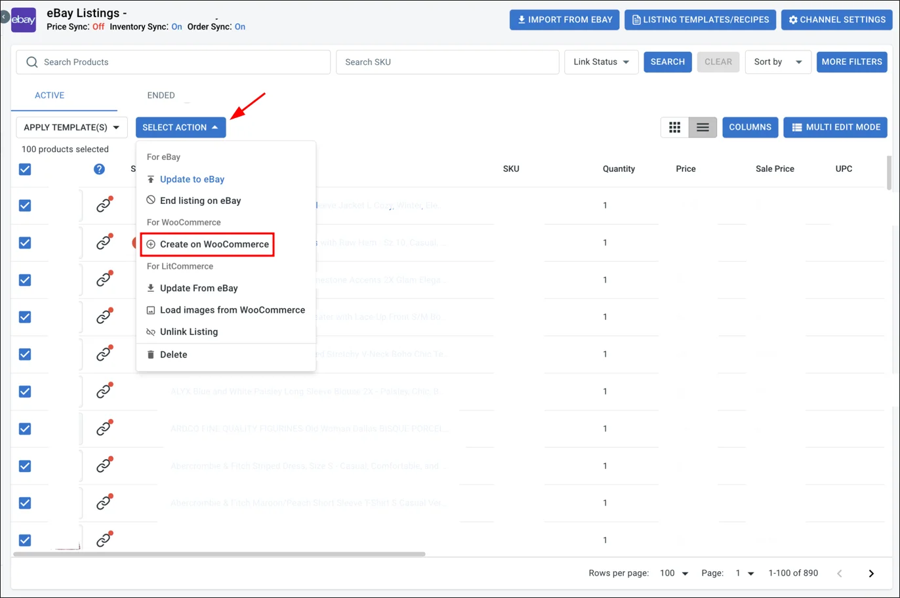900x598 pixels.
Task: Switch to the Ended tab
Action: (x=161, y=96)
